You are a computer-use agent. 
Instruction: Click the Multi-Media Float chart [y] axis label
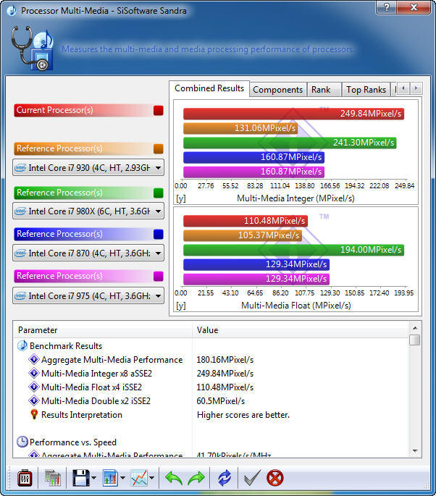(180, 306)
